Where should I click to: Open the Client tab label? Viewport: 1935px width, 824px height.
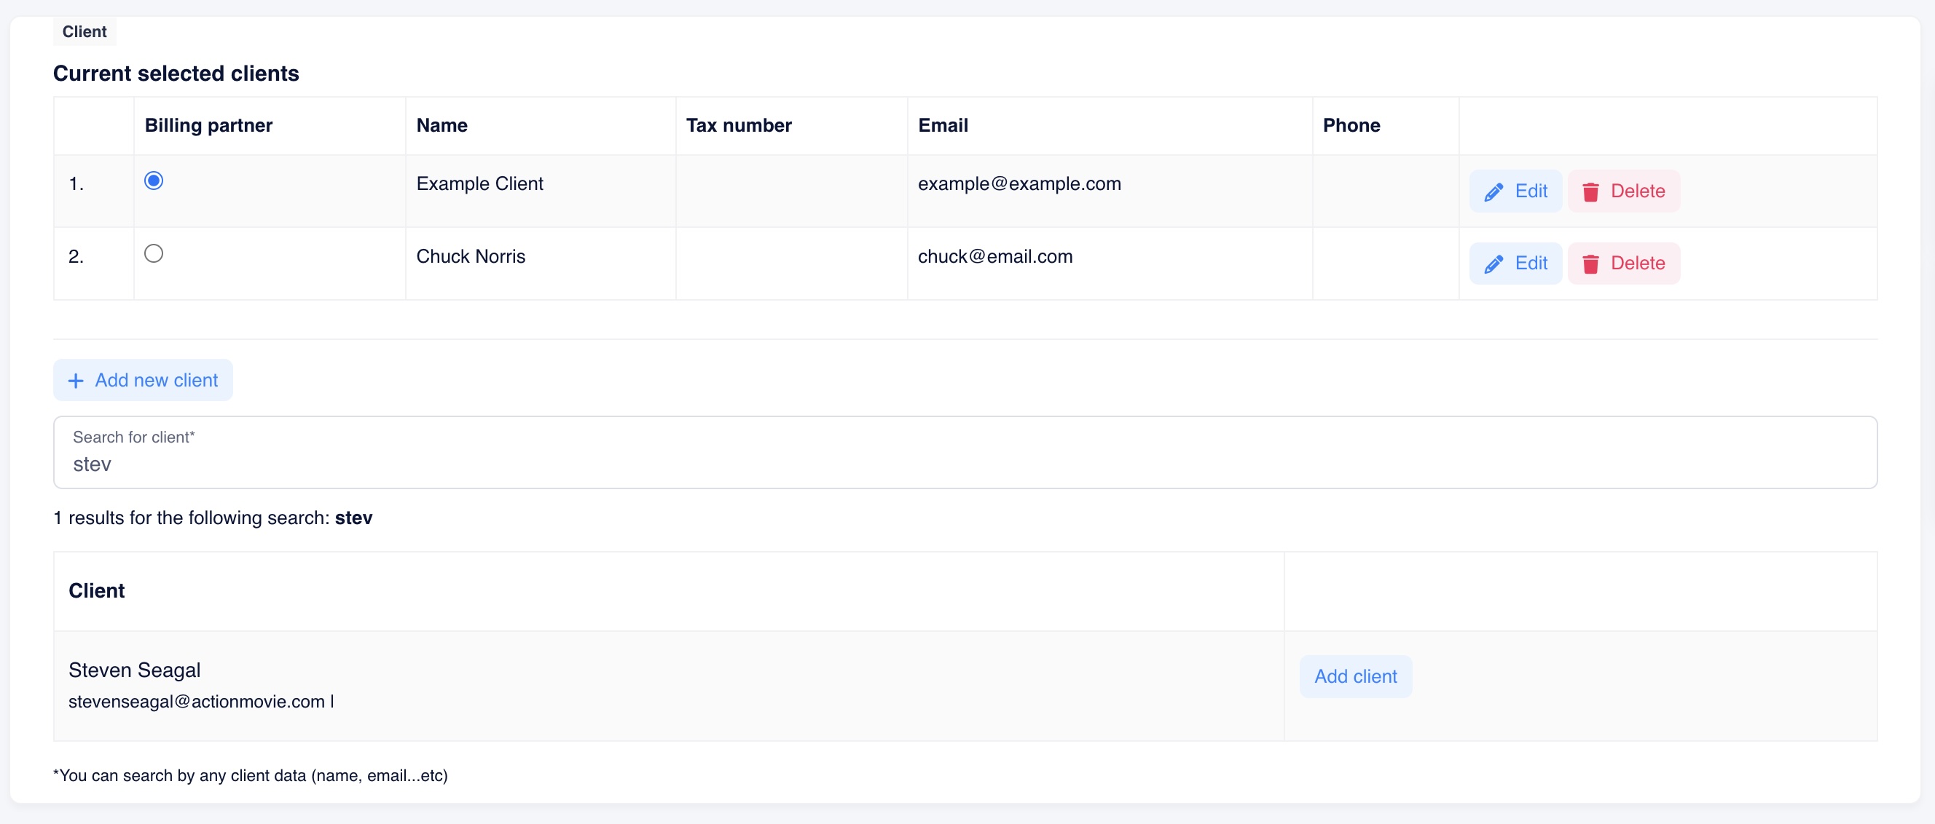pos(84,31)
